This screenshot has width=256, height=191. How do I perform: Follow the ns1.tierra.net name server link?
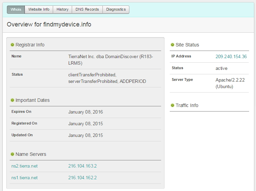pyautogui.click(x=24, y=178)
